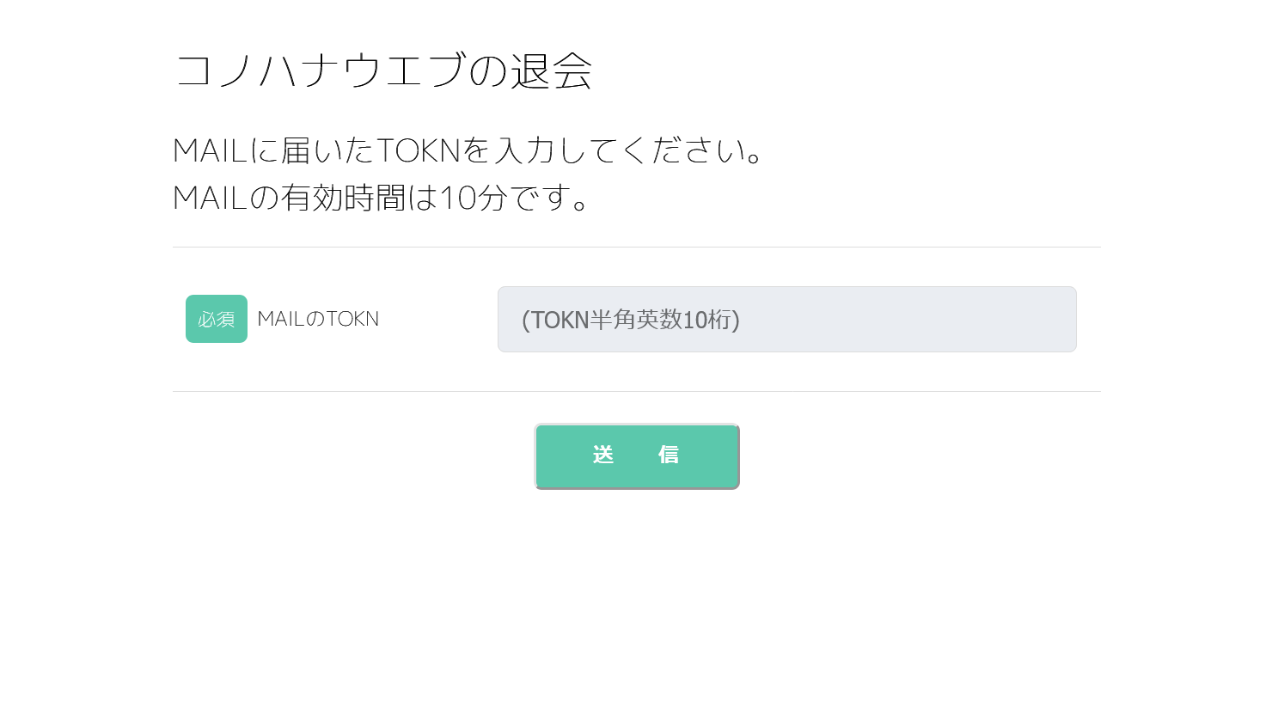Click the MAILのTOKN token input field
The width and height of the screenshot is (1272, 715).
coord(786,319)
